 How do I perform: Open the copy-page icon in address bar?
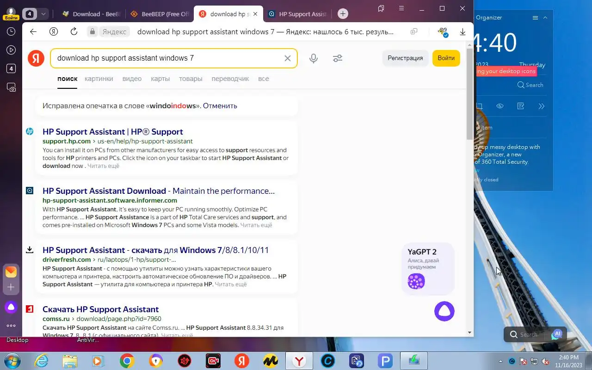pos(414,31)
